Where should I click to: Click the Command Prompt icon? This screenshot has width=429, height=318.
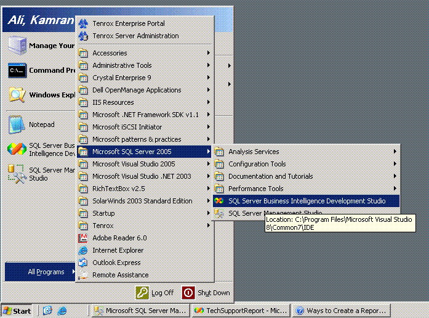pos(17,70)
